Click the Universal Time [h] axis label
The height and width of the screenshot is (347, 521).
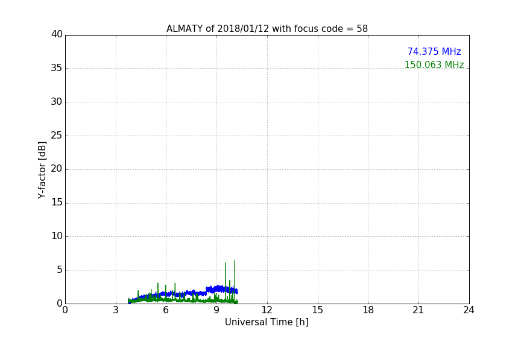267,322
